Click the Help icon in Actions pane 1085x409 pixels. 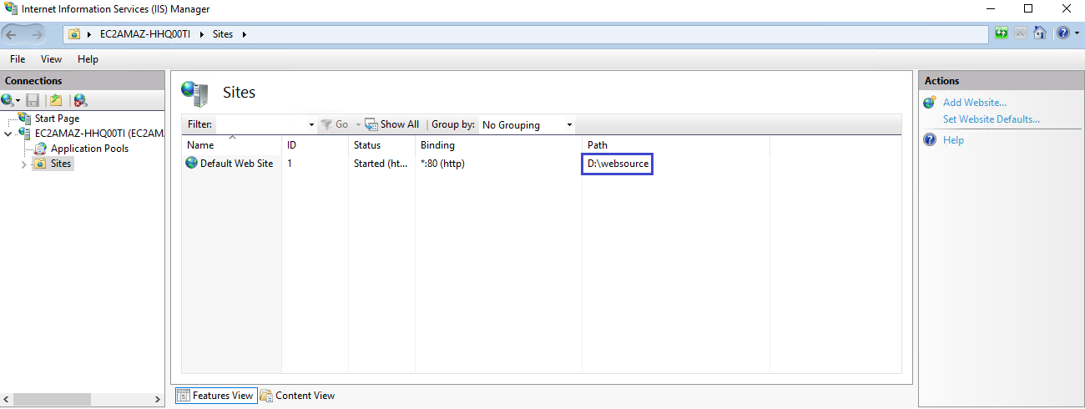930,140
